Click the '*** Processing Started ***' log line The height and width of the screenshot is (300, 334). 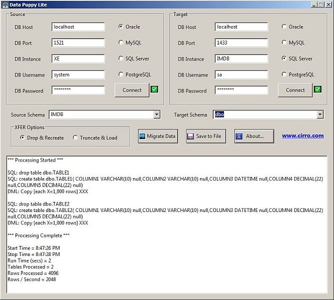35,160
